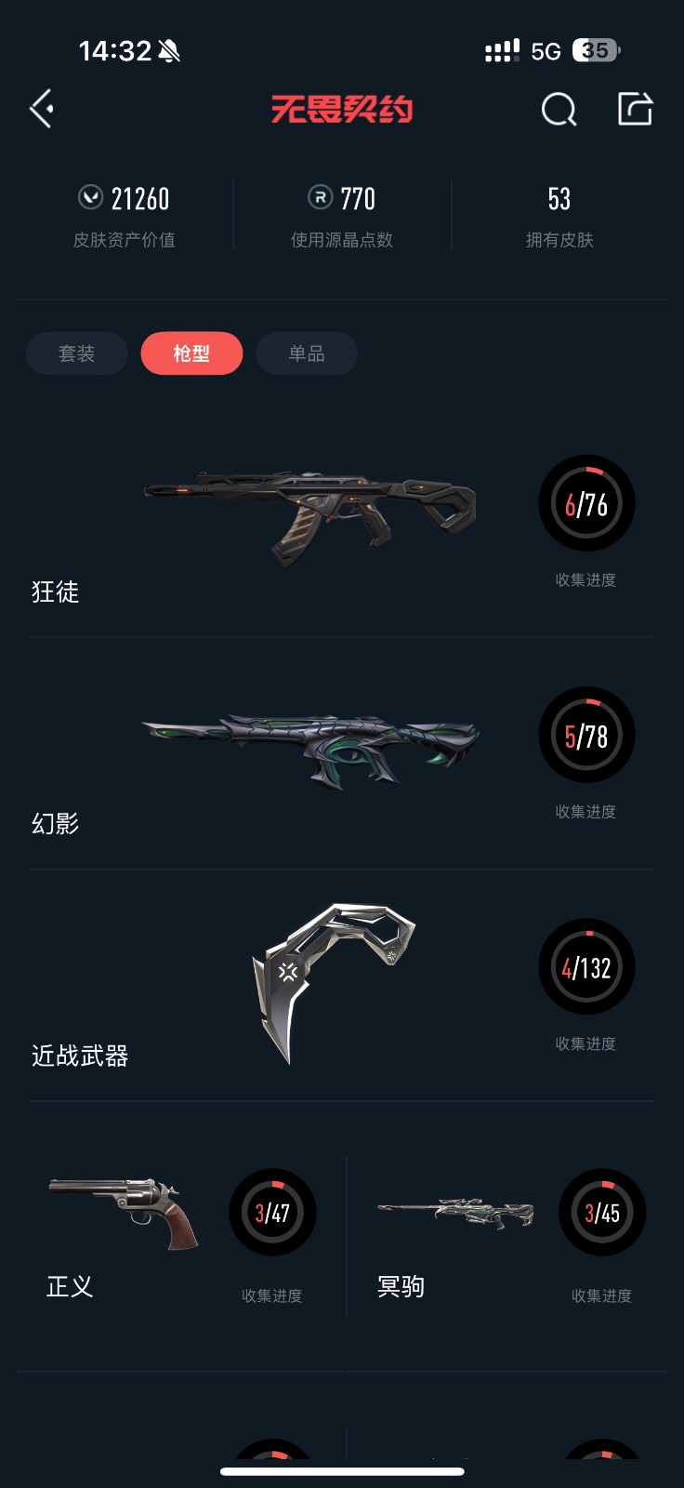Tap the muted bell icon in status bar

pos(169,51)
